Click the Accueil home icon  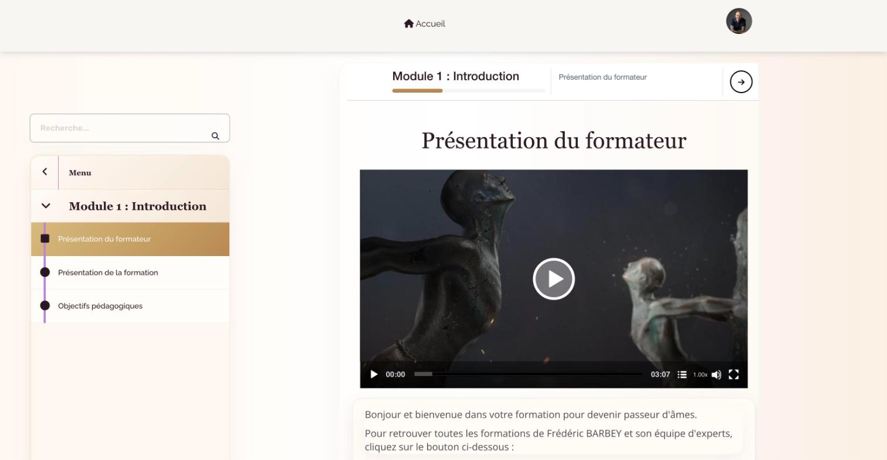tap(409, 23)
